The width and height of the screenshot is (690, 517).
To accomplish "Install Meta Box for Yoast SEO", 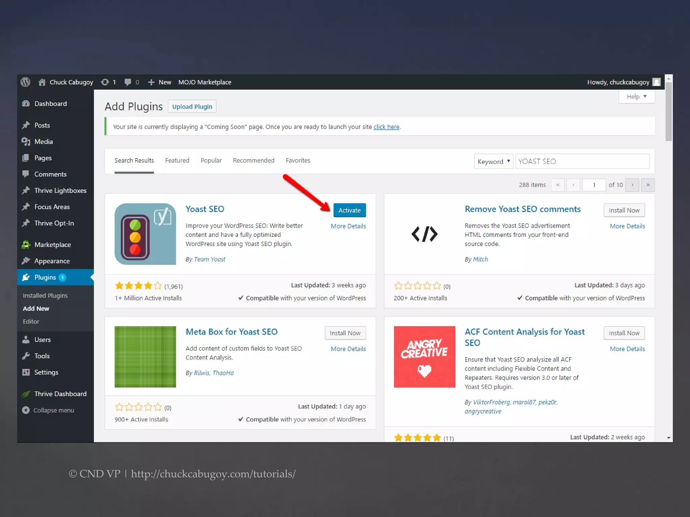I will point(345,333).
